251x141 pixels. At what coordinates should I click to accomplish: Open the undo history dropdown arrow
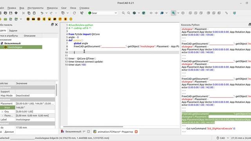coord(46,13)
